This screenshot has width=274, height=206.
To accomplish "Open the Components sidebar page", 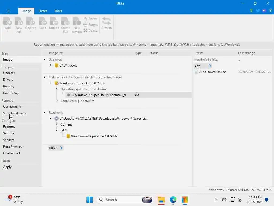I will click(x=12, y=106).
